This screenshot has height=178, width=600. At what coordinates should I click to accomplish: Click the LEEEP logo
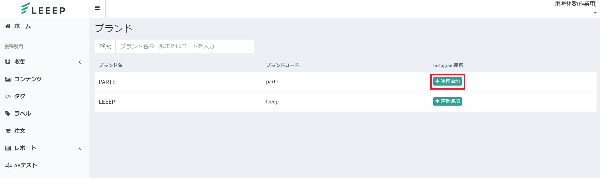coord(43,9)
